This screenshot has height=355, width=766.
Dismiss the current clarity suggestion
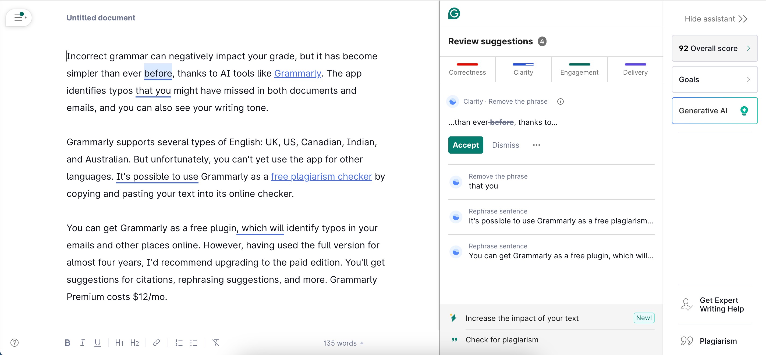click(x=505, y=145)
